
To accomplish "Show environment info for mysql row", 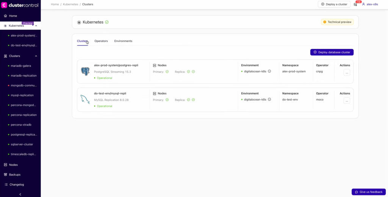I will click(x=269, y=99).
